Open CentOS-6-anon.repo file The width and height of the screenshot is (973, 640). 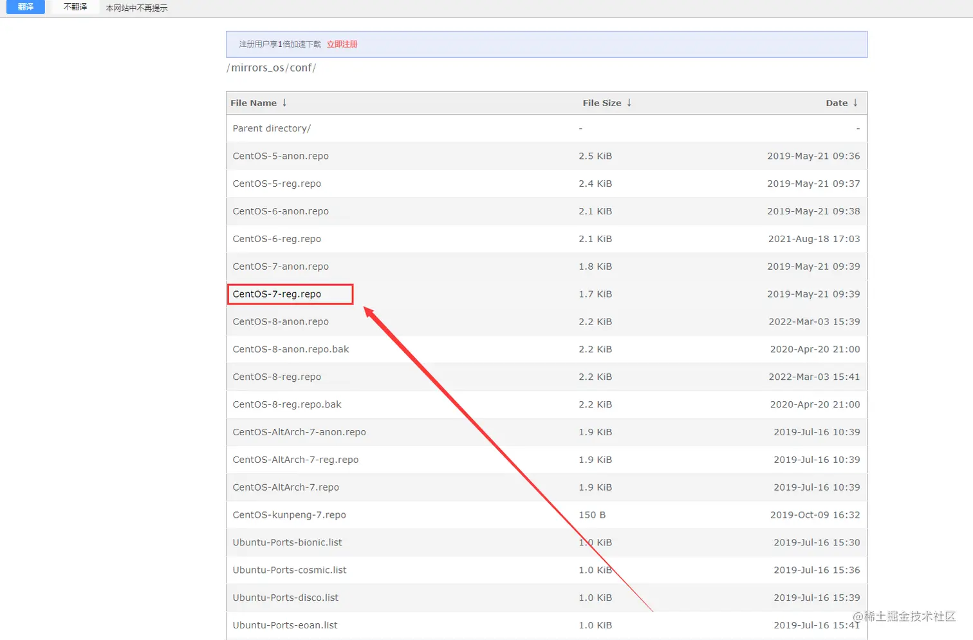pos(281,212)
